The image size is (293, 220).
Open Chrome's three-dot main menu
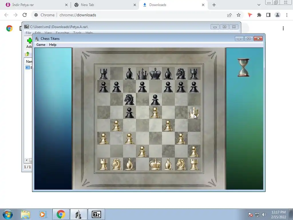pyautogui.click(x=287, y=15)
